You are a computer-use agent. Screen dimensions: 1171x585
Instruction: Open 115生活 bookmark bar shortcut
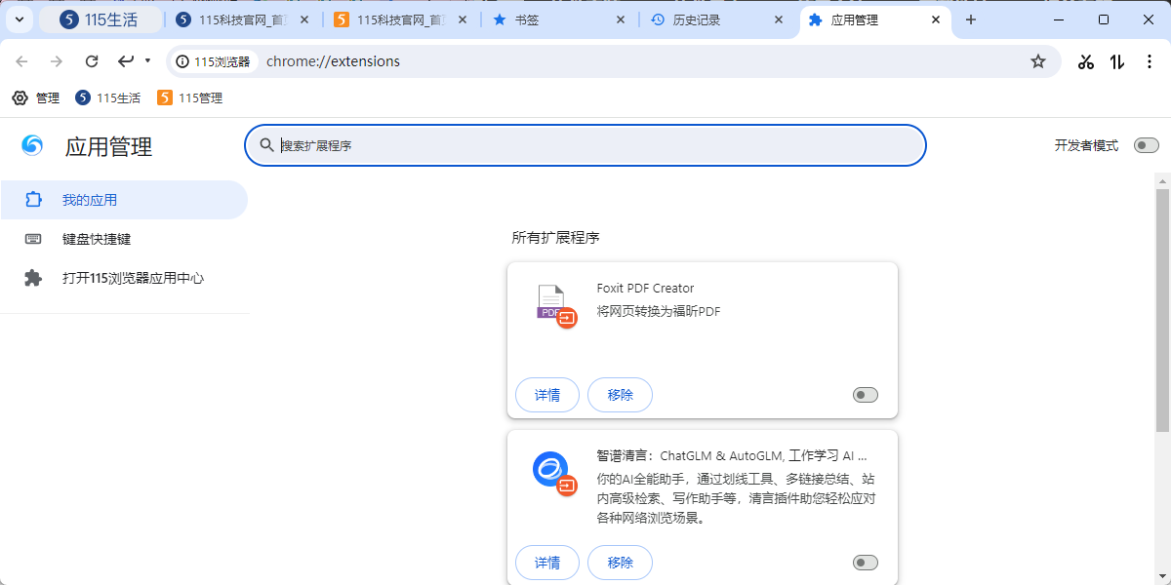tap(107, 97)
